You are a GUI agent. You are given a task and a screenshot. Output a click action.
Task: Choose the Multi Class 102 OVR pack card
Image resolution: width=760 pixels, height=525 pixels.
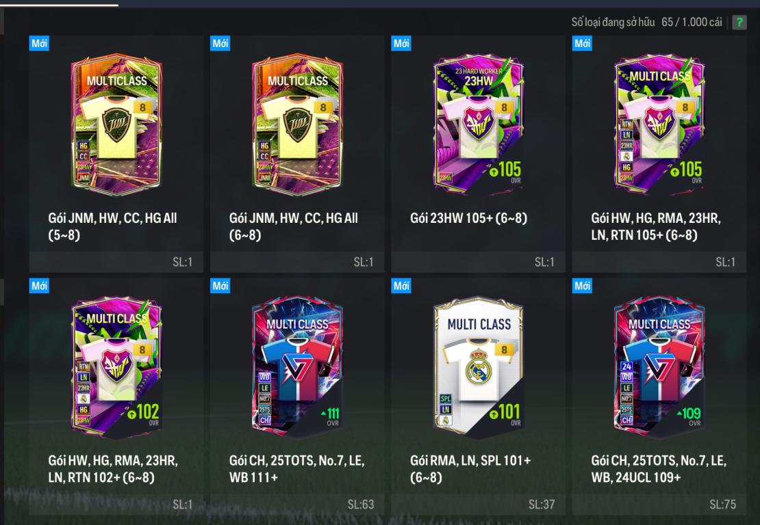pos(116,367)
